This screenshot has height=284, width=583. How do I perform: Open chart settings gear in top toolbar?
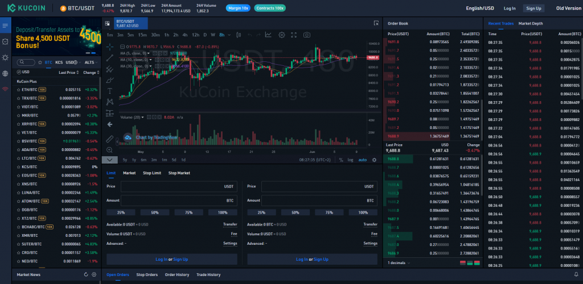[282, 35]
